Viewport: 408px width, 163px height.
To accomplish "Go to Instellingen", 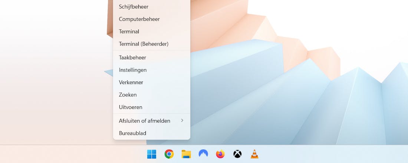I will click(x=133, y=70).
